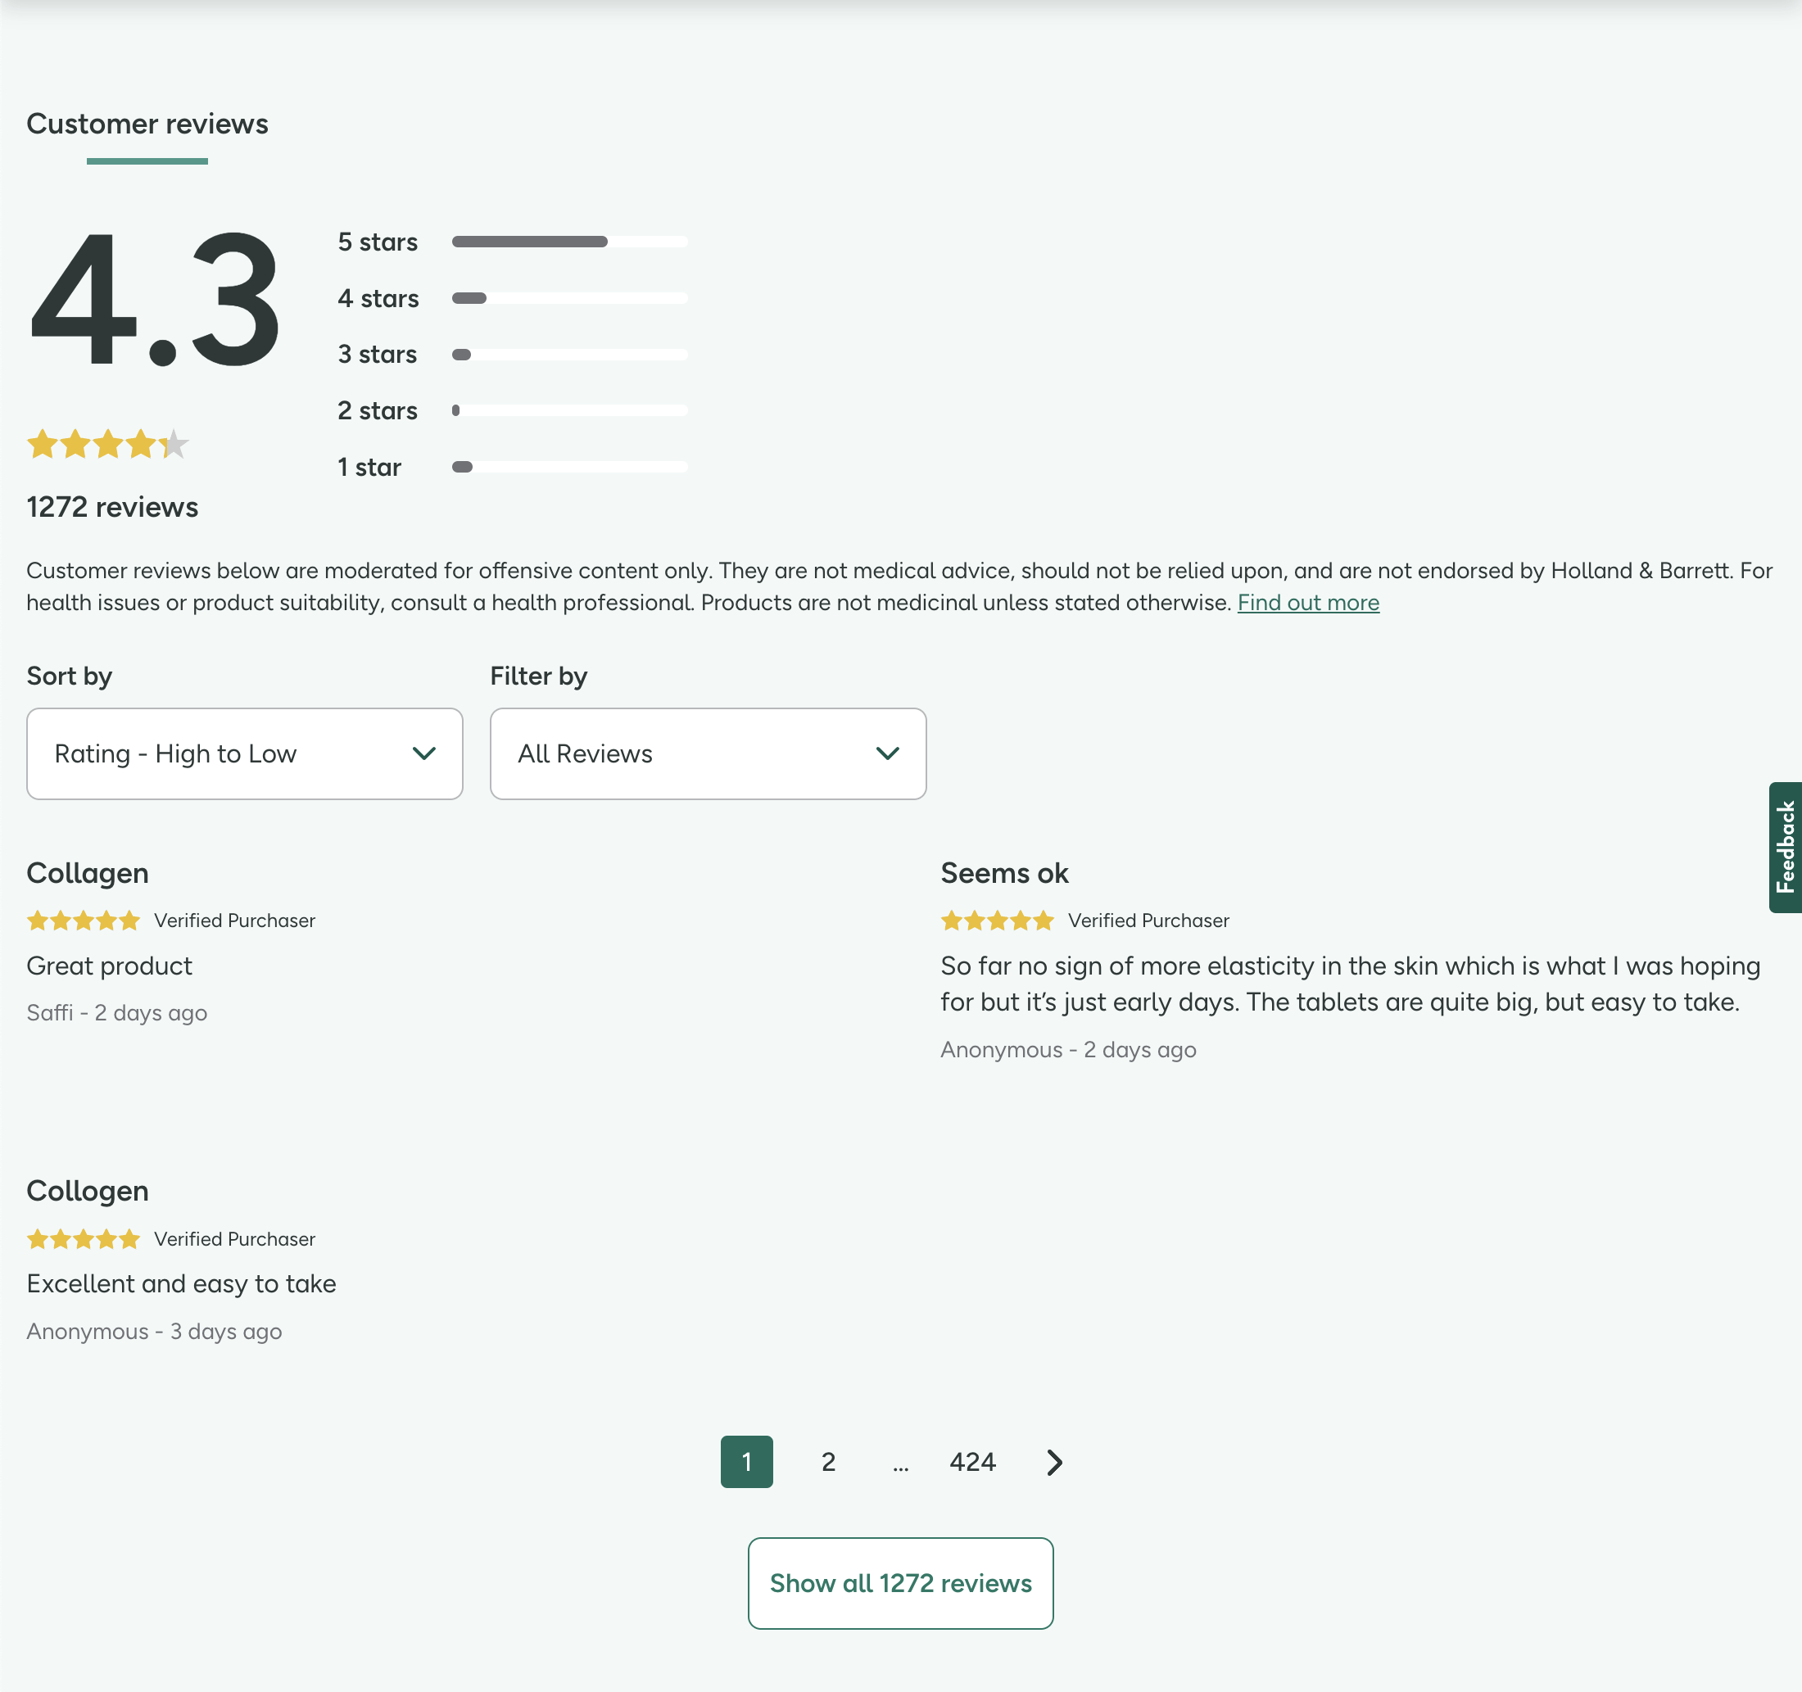Click the first yellow star under 4.3 rating
1802x1692 pixels.
(x=43, y=444)
